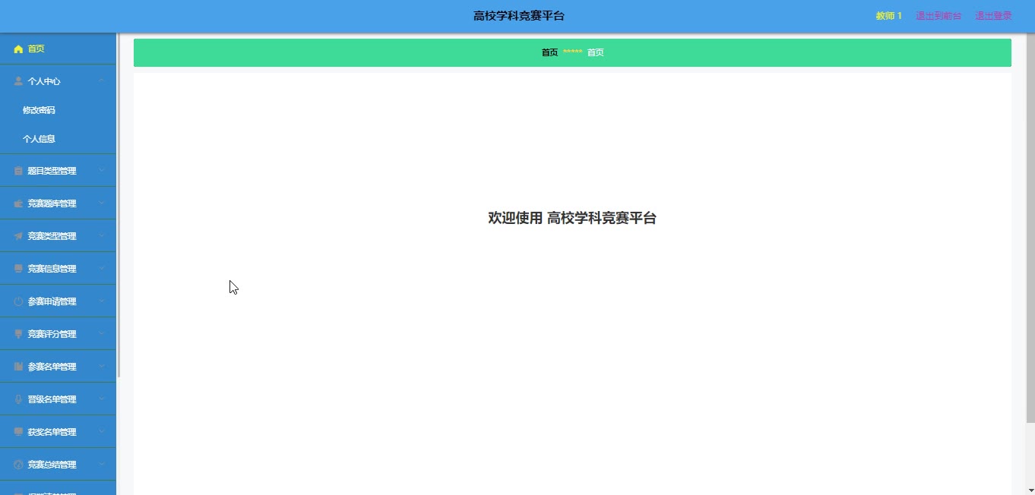Click the 欢迎使用 高校学科竞赛平台 welcome text
Viewport: 1035px width, 495px height.
572,219
